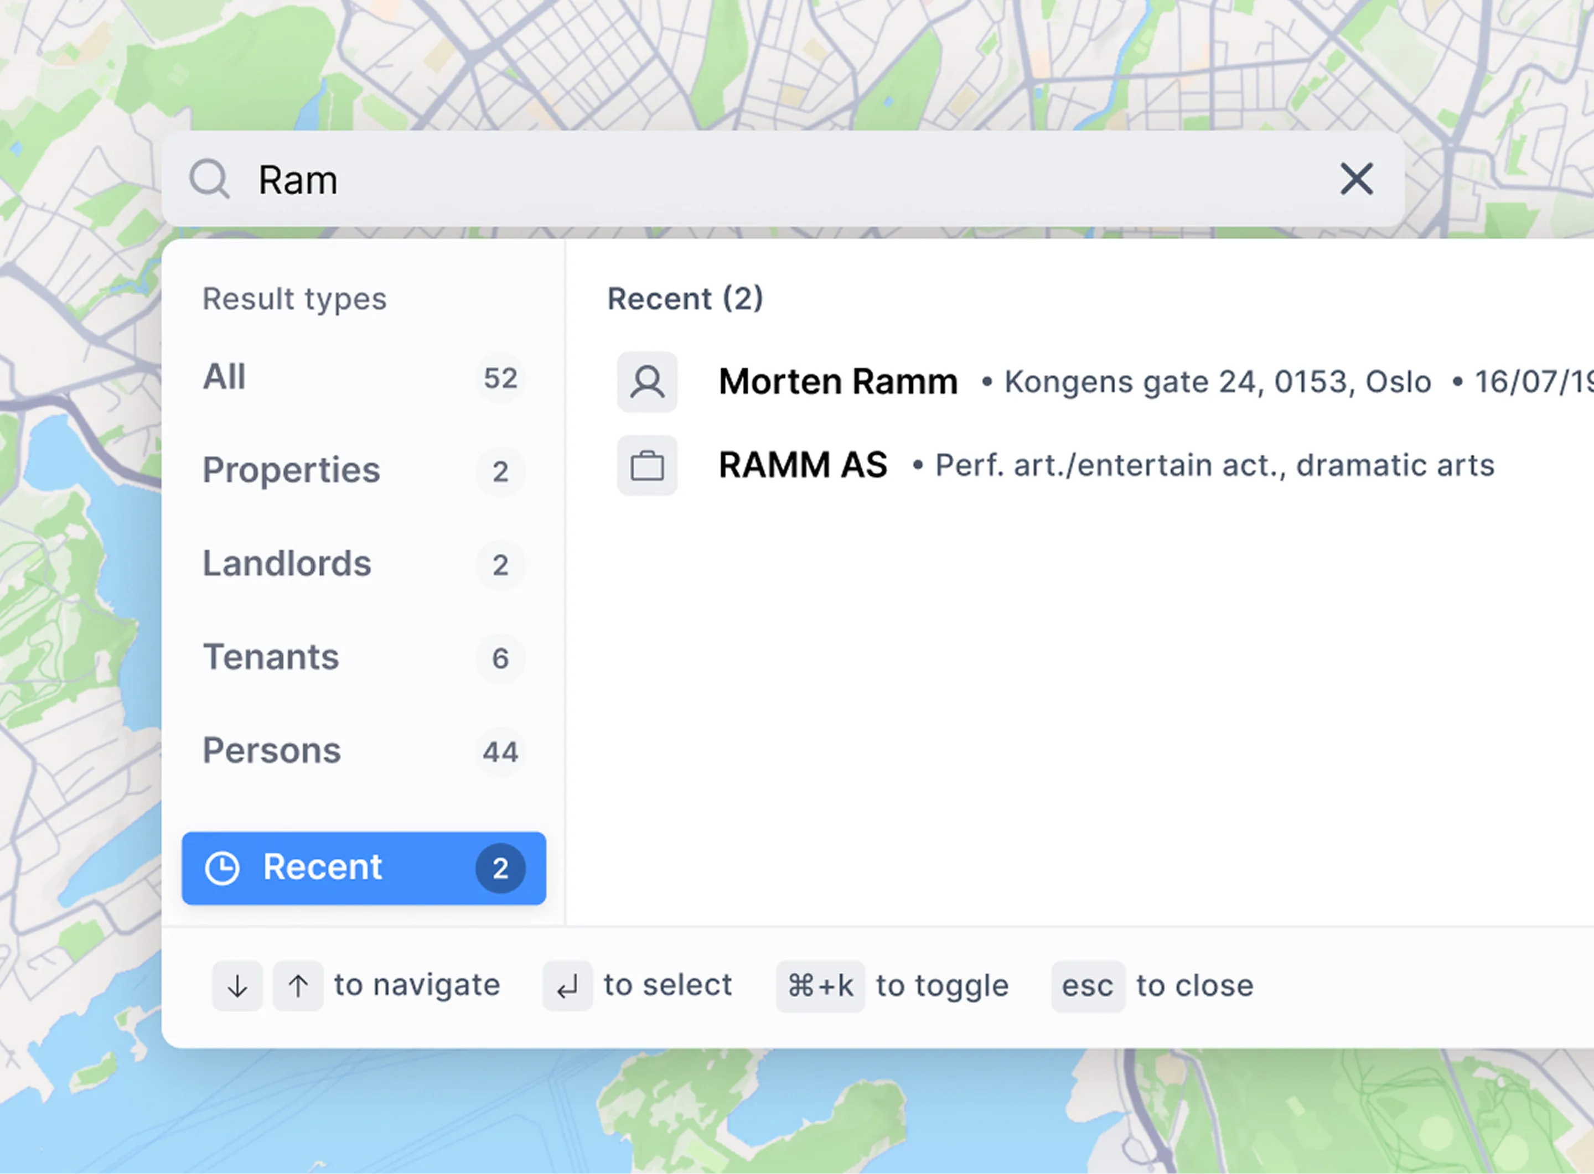The height and width of the screenshot is (1174, 1594).
Task: Show only Landlords results
Action: (x=287, y=564)
